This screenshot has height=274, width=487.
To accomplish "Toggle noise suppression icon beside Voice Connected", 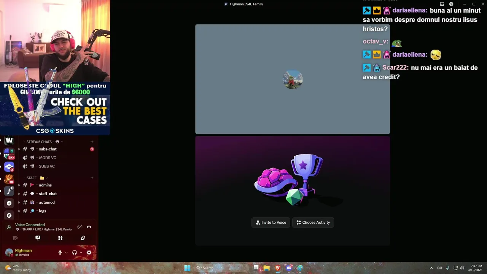I will [80, 227].
